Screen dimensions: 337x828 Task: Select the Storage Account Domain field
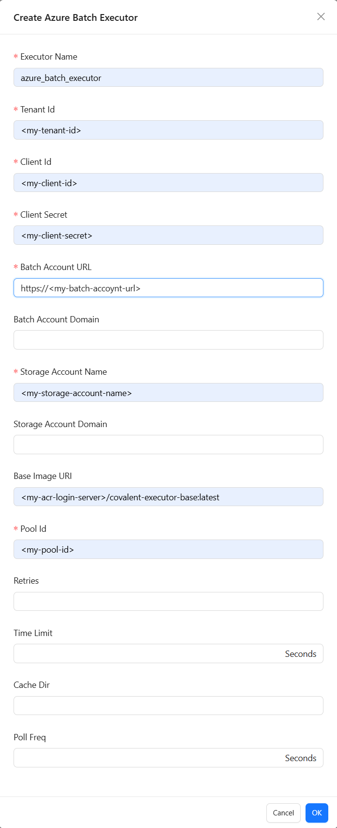(x=168, y=445)
